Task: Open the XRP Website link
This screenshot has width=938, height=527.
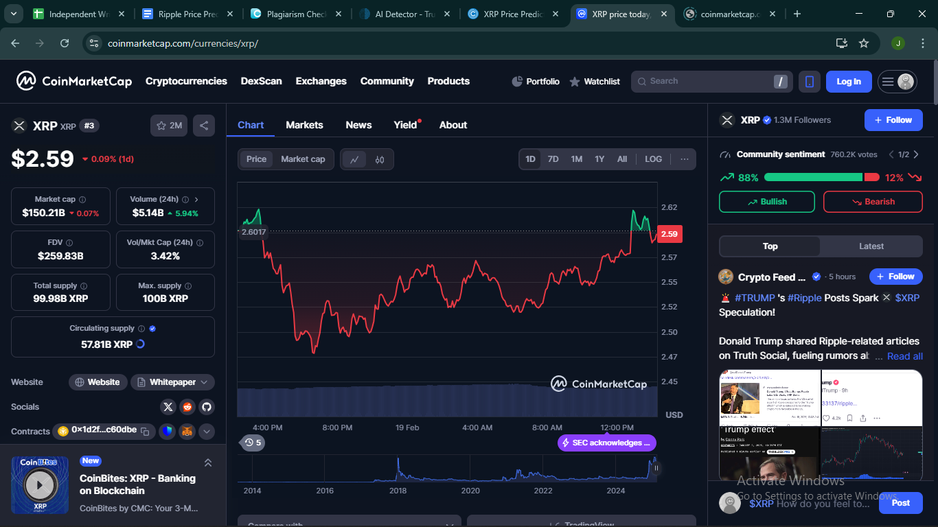Action: (x=98, y=382)
